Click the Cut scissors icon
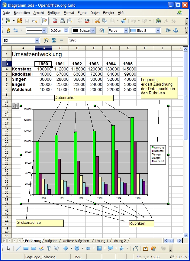This screenshot has width=190, height=261. coord(97,21)
